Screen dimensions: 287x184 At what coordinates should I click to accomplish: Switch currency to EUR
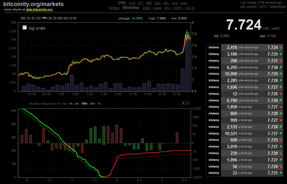pyautogui.click(x=132, y=3)
